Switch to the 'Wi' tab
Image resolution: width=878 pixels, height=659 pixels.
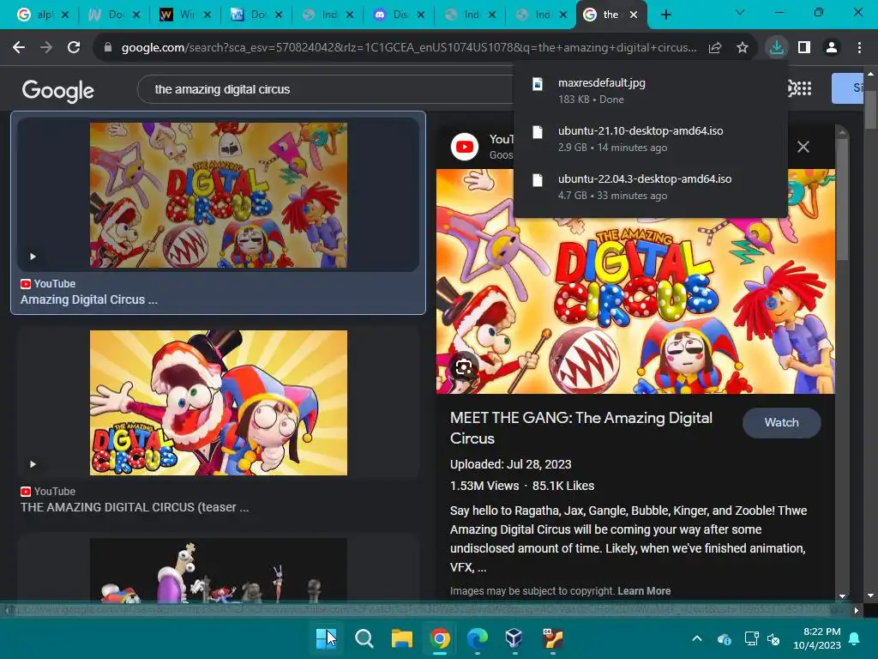pyautogui.click(x=185, y=15)
